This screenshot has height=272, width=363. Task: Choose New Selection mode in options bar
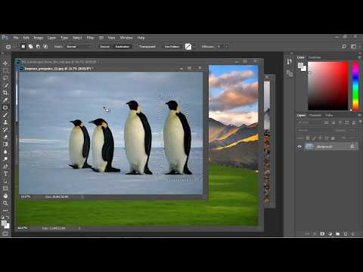pyautogui.click(x=23, y=46)
